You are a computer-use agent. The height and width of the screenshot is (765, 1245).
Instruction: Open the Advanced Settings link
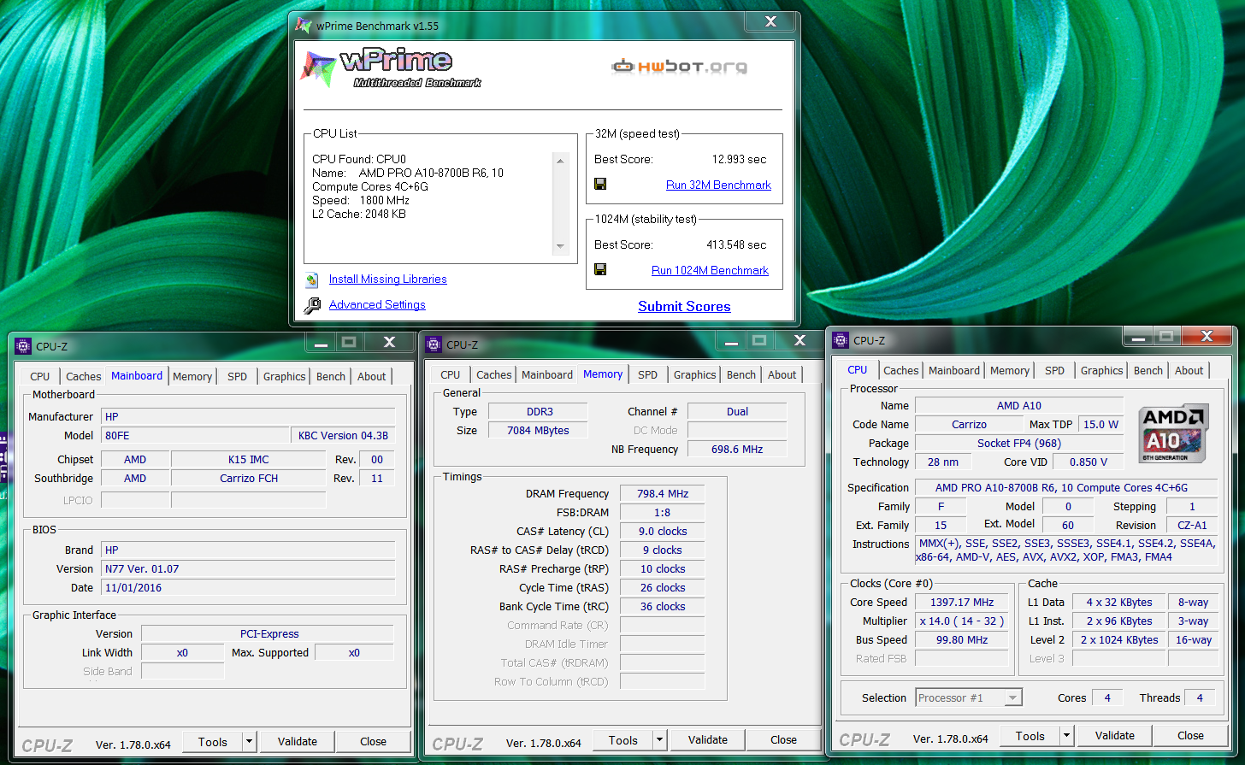point(377,304)
